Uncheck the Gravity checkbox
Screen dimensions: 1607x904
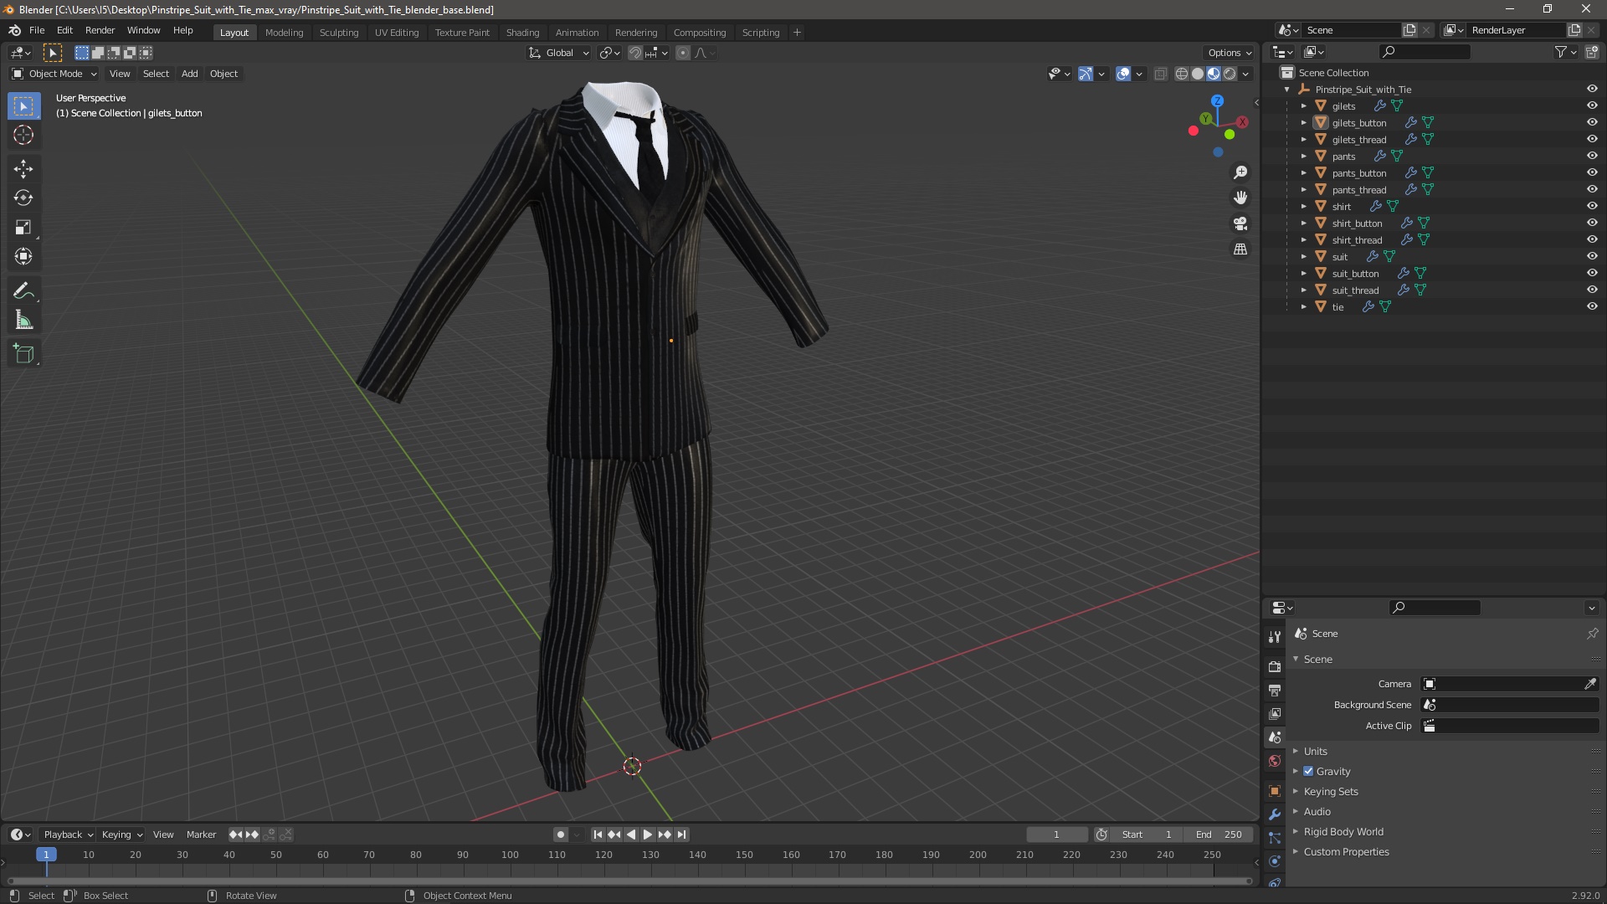1308,772
